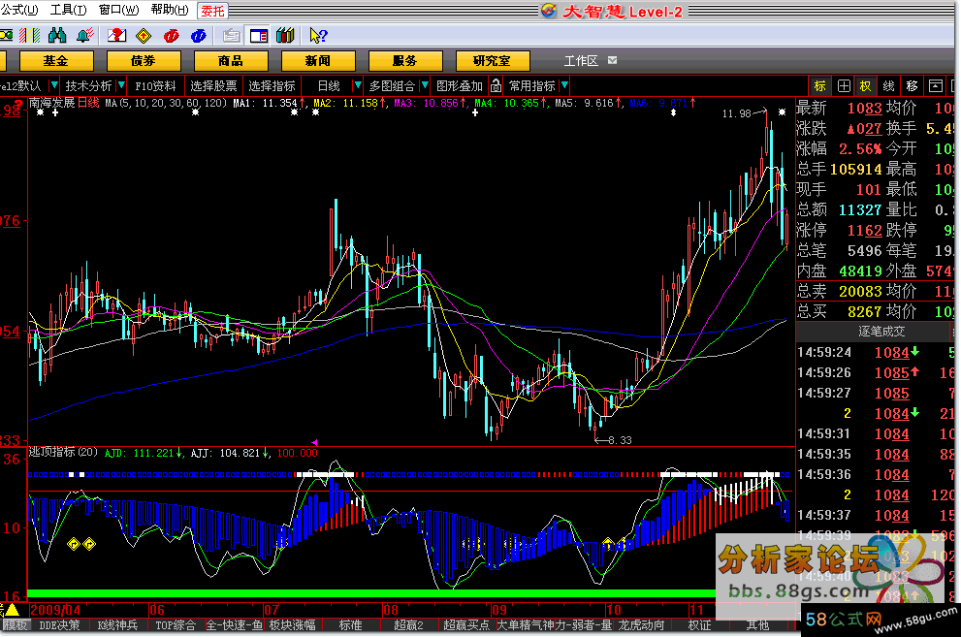Click the 图形叠加 overlay button
The width and height of the screenshot is (961, 637).
coord(460,85)
